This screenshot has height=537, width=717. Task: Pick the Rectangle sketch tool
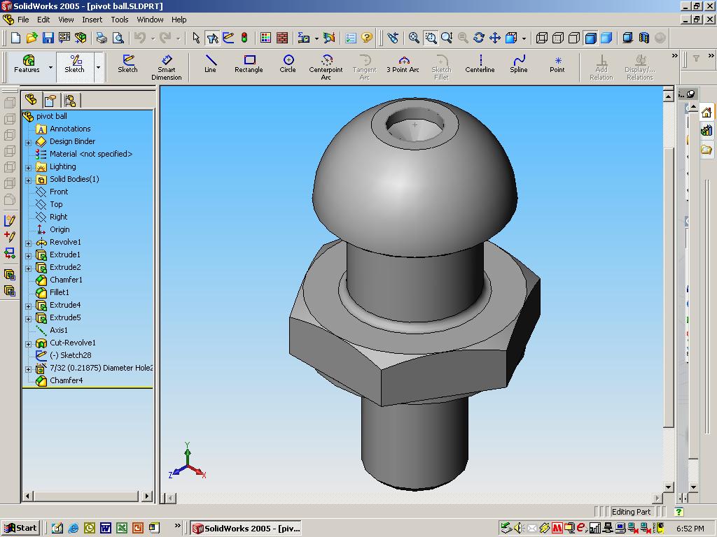(249, 64)
